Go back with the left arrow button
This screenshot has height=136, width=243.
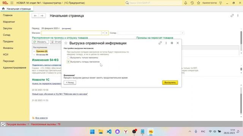pyautogui.click(x=35, y=16)
